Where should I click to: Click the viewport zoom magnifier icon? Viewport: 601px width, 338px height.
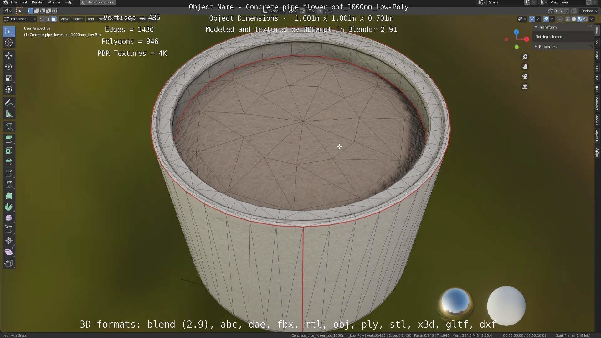(x=525, y=57)
